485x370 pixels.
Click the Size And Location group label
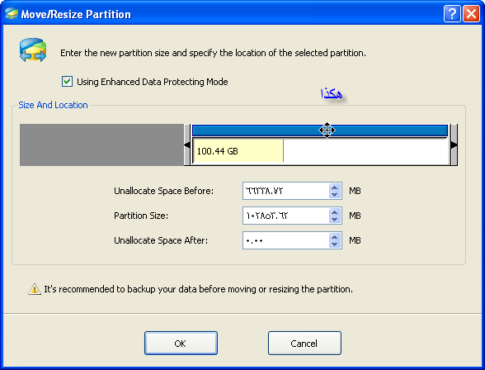(x=53, y=105)
